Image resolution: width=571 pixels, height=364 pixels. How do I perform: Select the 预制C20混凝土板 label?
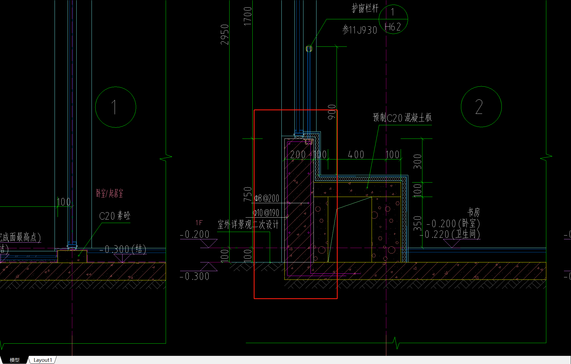[x=402, y=118]
